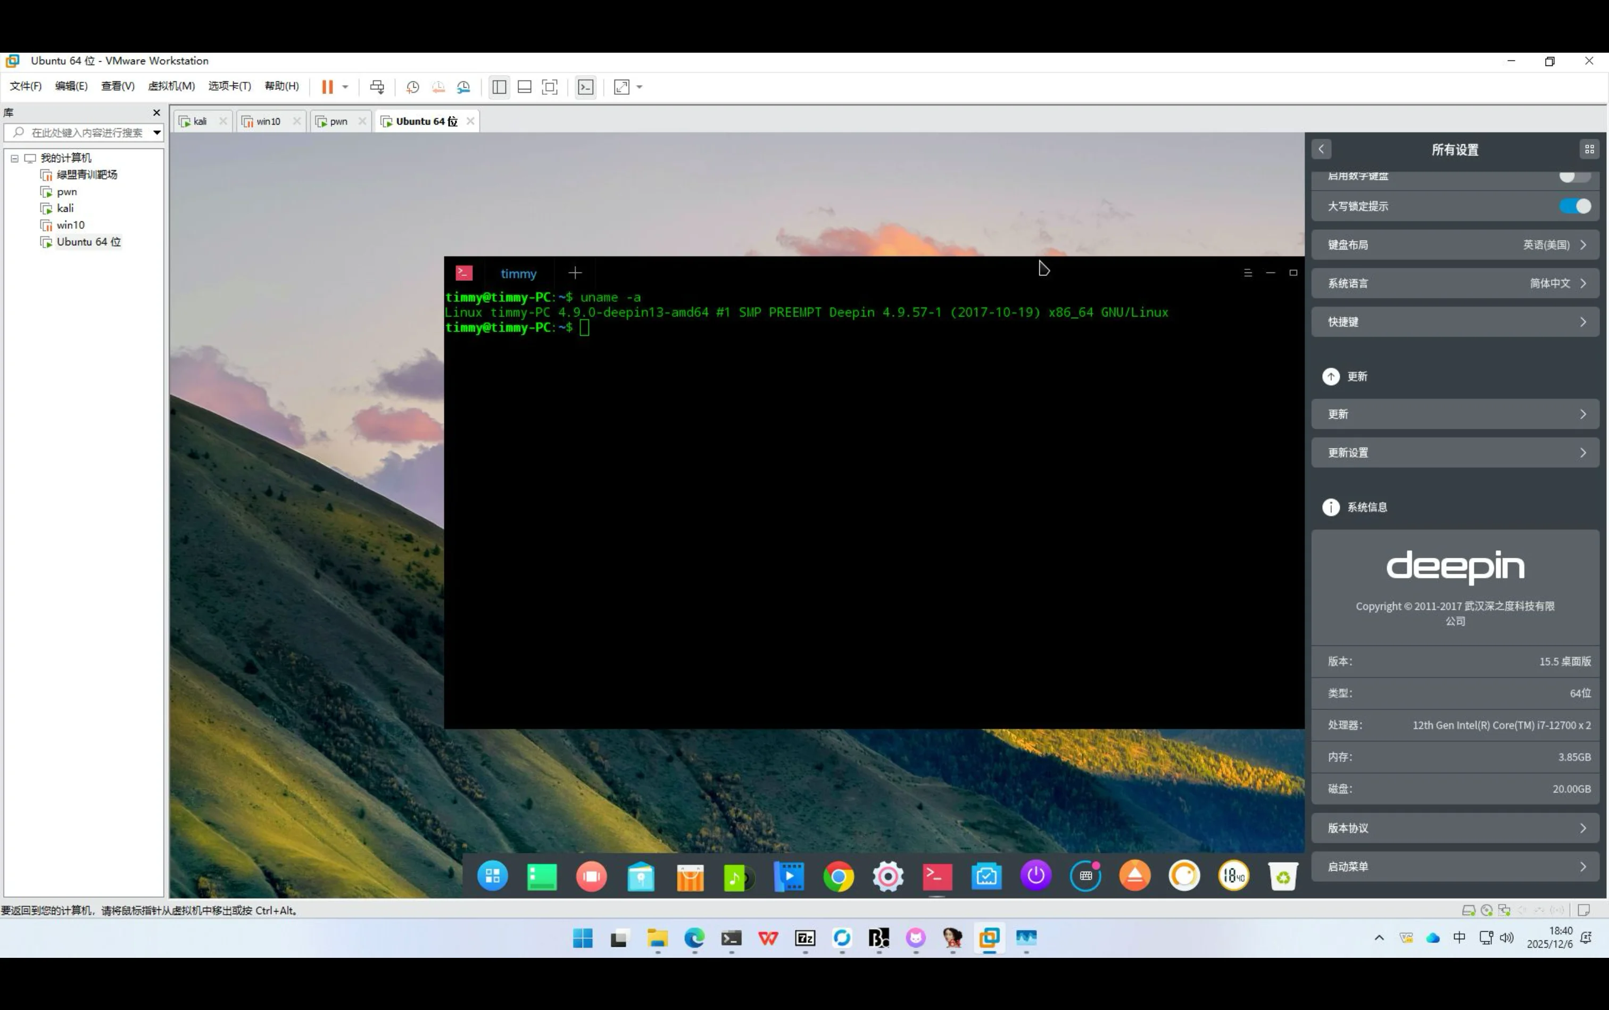Click the library search input field
The image size is (1609, 1010).
coord(87,133)
